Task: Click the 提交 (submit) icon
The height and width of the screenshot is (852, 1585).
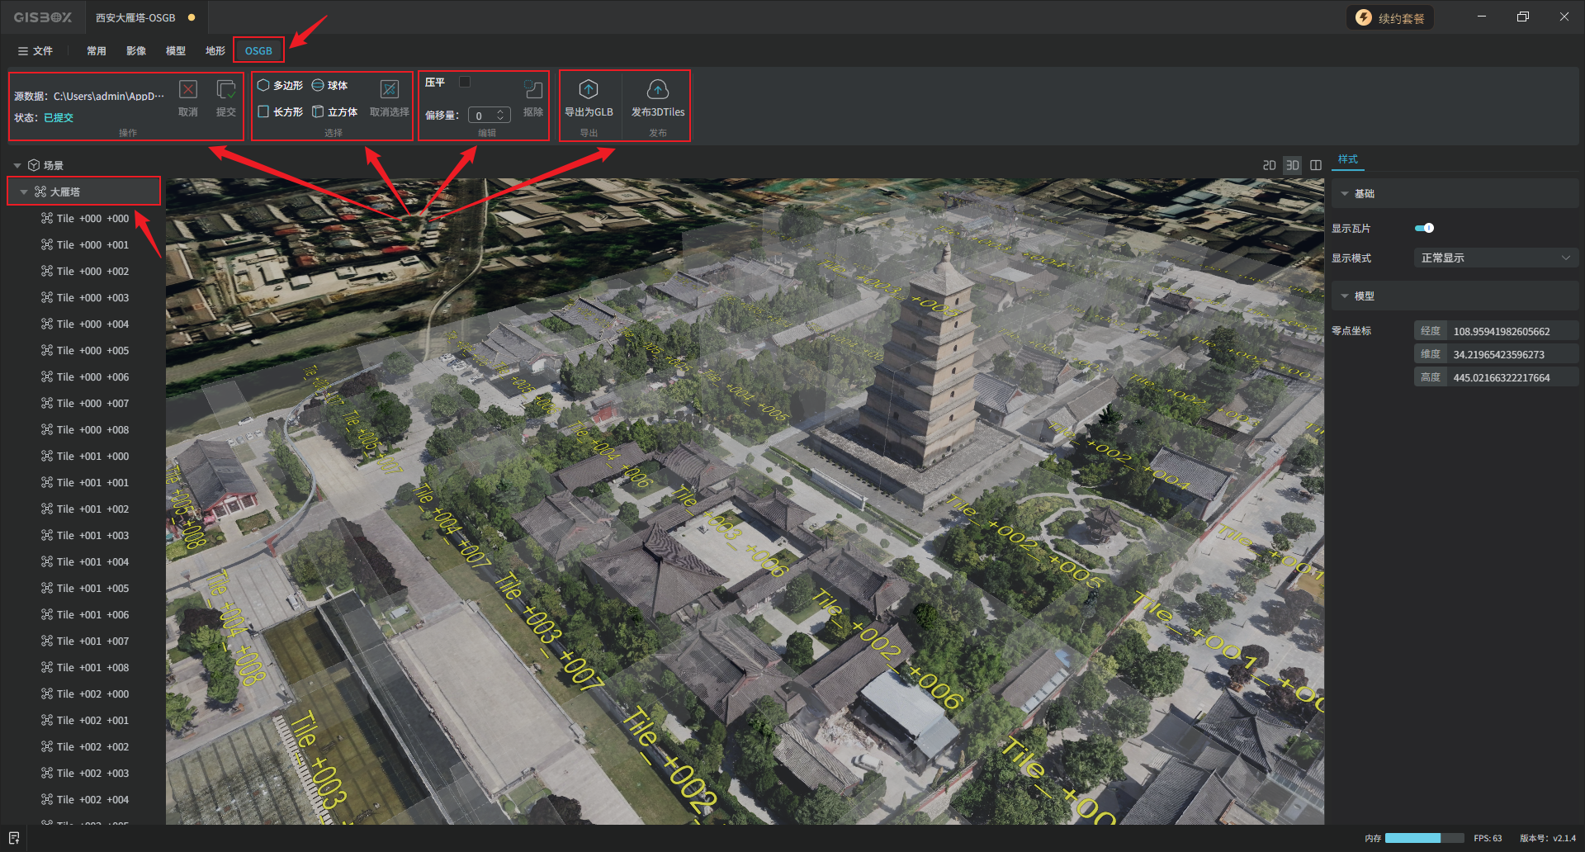Action: [x=225, y=90]
